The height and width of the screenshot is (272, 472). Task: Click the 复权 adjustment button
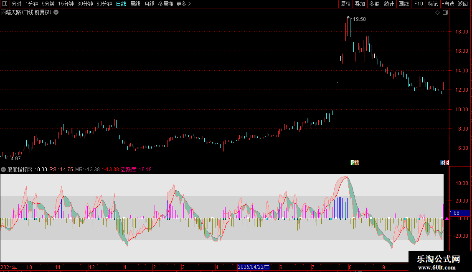345,4
